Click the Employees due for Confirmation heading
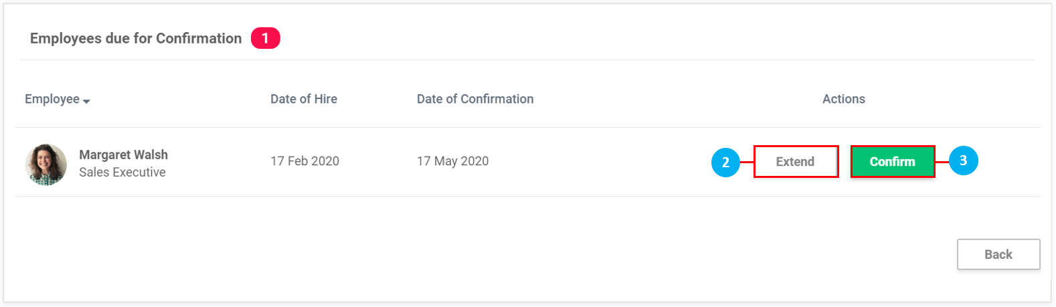Image resolution: width=1056 pixels, height=307 pixels. pyautogui.click(x=136, y=38)
